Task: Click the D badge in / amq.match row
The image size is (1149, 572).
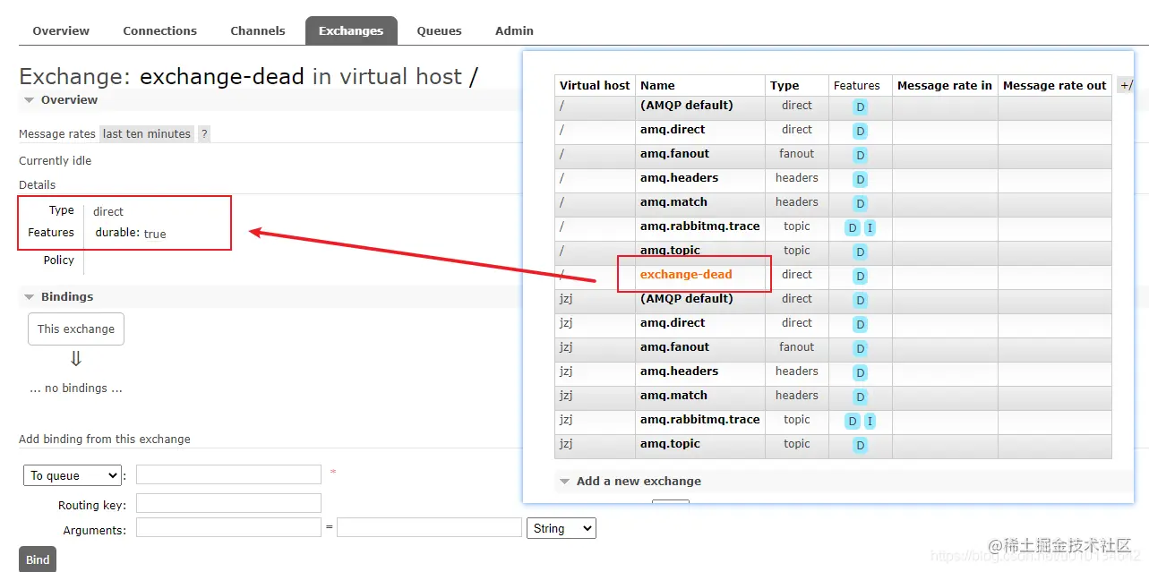Action: 860,203
